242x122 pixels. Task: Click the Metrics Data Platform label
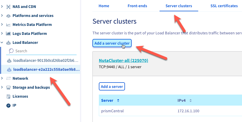(32, 25)
